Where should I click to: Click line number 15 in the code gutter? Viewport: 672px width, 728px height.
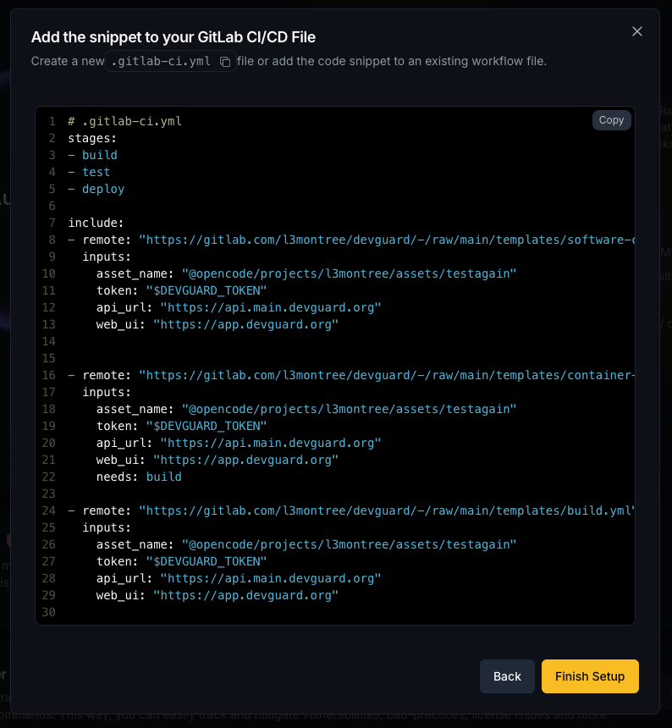[x=49, y=358]
